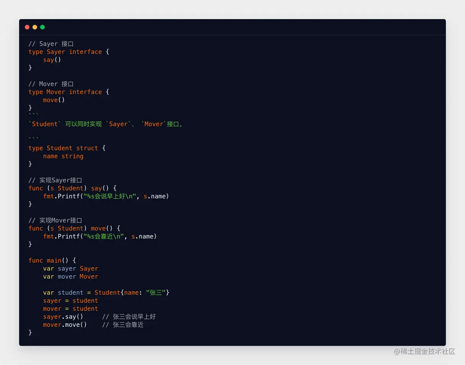
Task: Click the red close dot
Action: (27, 27)
